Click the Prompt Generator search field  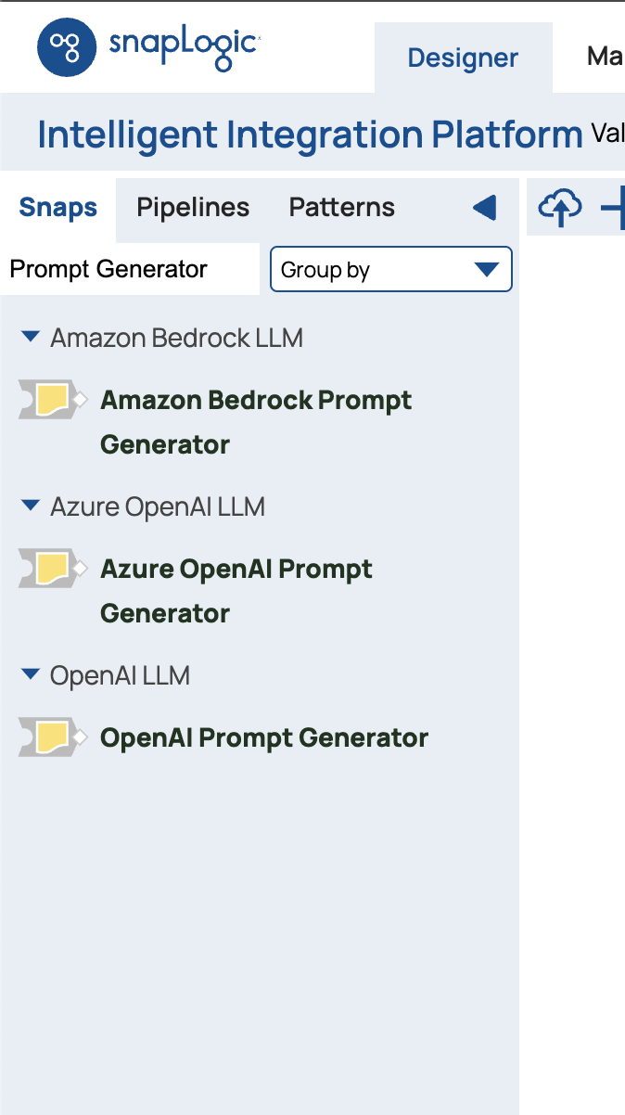[130, 269]
